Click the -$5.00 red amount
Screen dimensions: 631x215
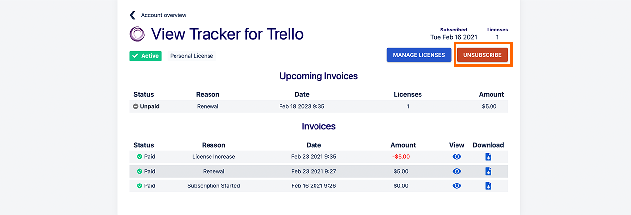coord(401,157)
